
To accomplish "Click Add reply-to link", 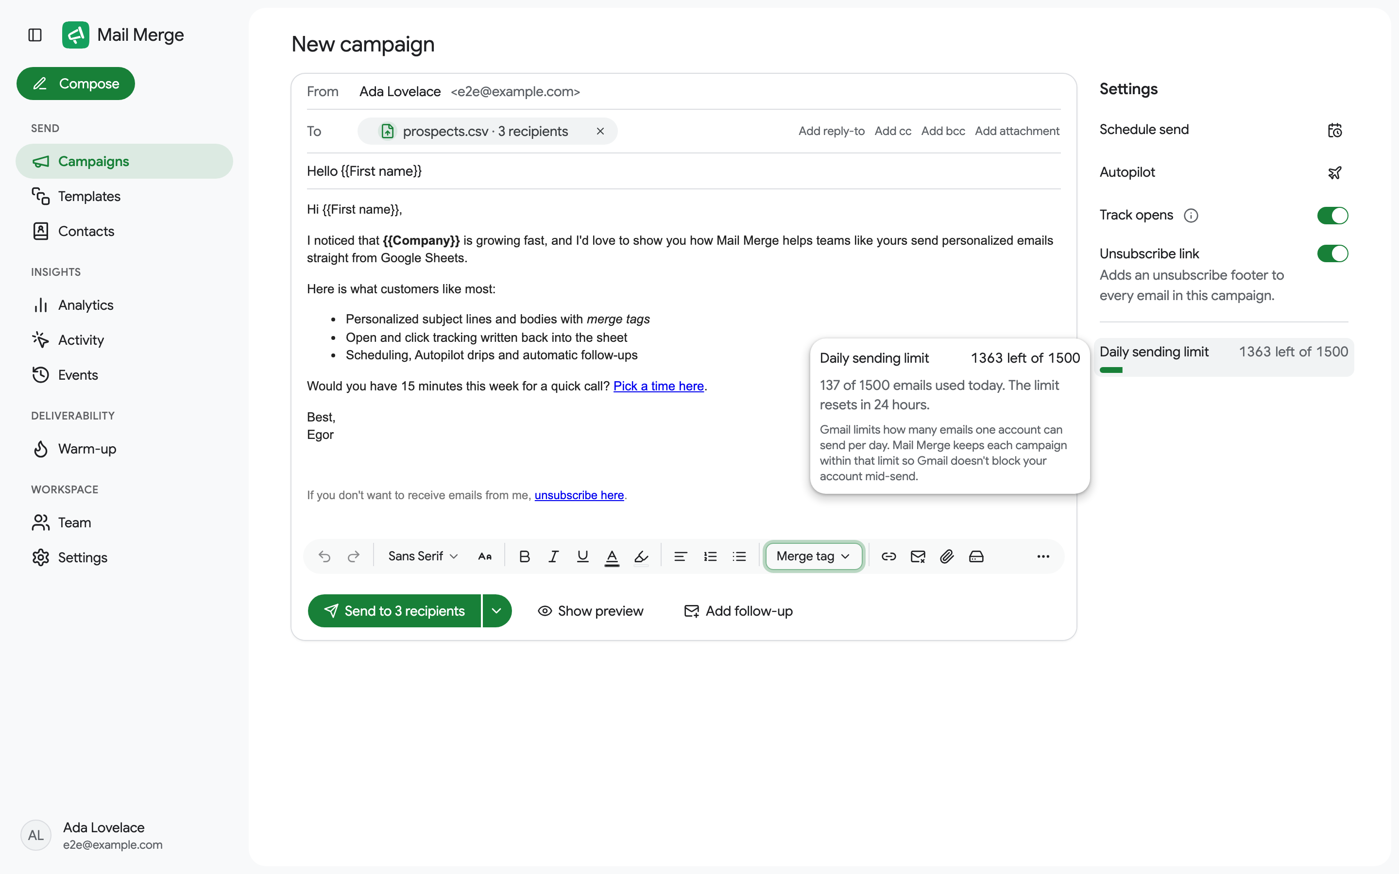I will [831, 131].
